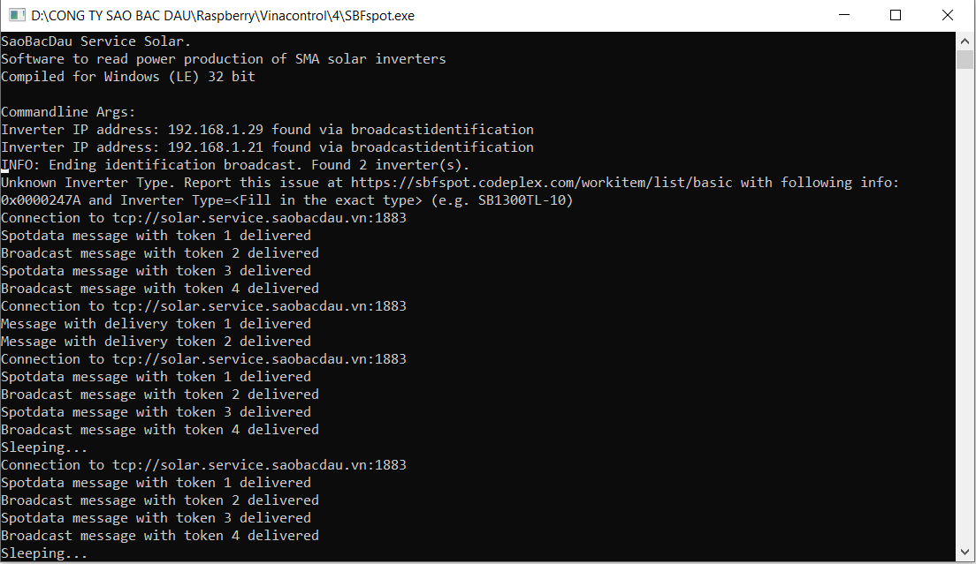Click the INFO ending identification broadcast line
The width and height of the screenshot is (976, 564).
click(234, 164)
